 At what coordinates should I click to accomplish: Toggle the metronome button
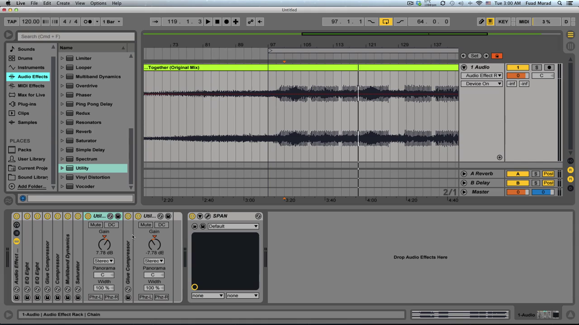[88, 22]
